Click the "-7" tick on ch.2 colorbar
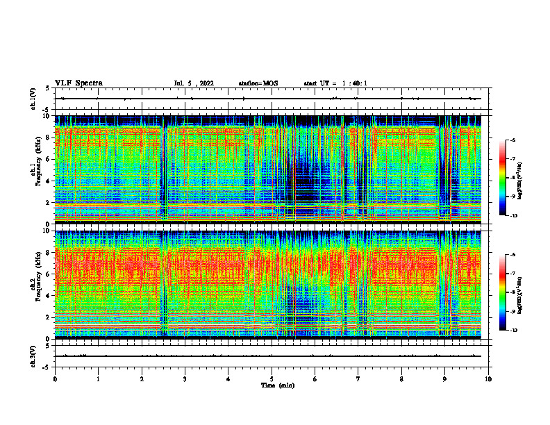The height and width of the screenshot is (425, 550). pos(512,274)
